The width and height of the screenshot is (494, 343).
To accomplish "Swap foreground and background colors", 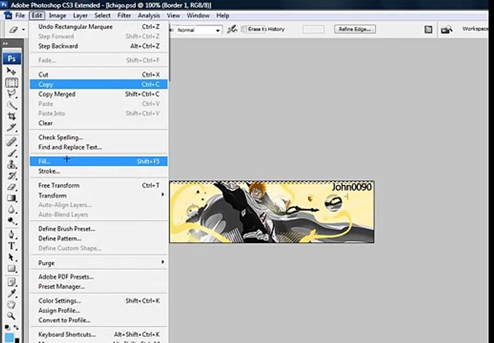I will (16, 328).
